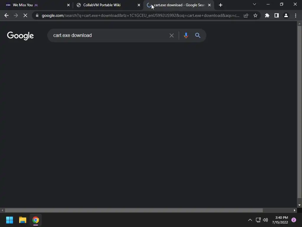Click the address bar URL
This screenshot has width=302, height=227.
pyautogui.click(x=141, y=15)
